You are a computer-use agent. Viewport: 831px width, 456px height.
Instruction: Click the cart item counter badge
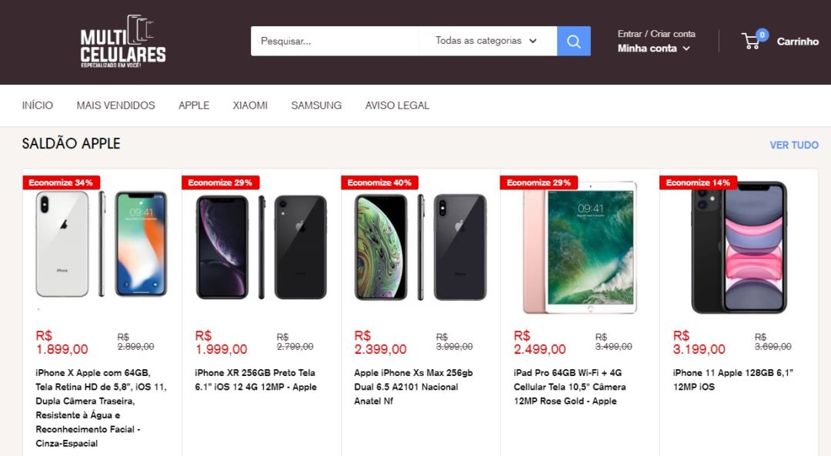[x=762, y=34]
